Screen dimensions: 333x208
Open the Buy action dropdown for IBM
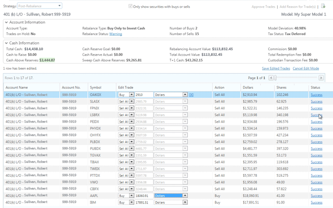[131, 202]
